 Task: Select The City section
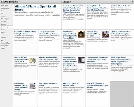click(x=3, y=22)
